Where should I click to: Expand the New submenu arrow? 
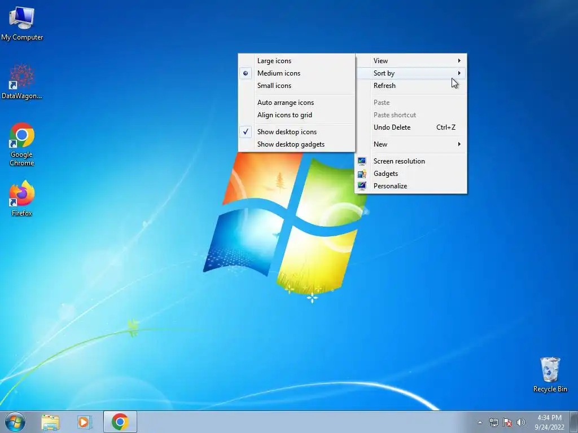coord(459,144)
